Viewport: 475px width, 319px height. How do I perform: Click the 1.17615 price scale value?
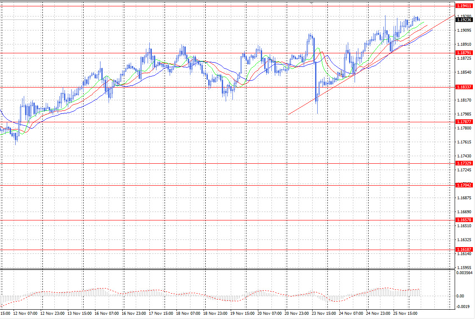coord(464,142)
